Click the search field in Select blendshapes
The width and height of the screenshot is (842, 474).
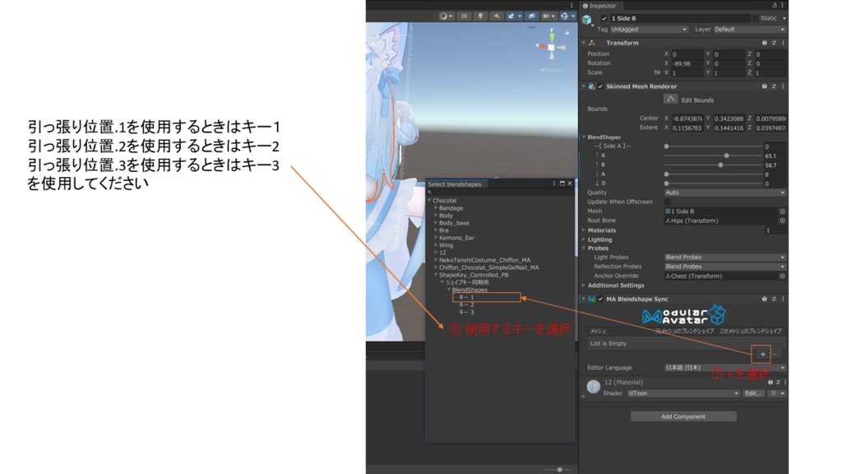tap(499, 192)
